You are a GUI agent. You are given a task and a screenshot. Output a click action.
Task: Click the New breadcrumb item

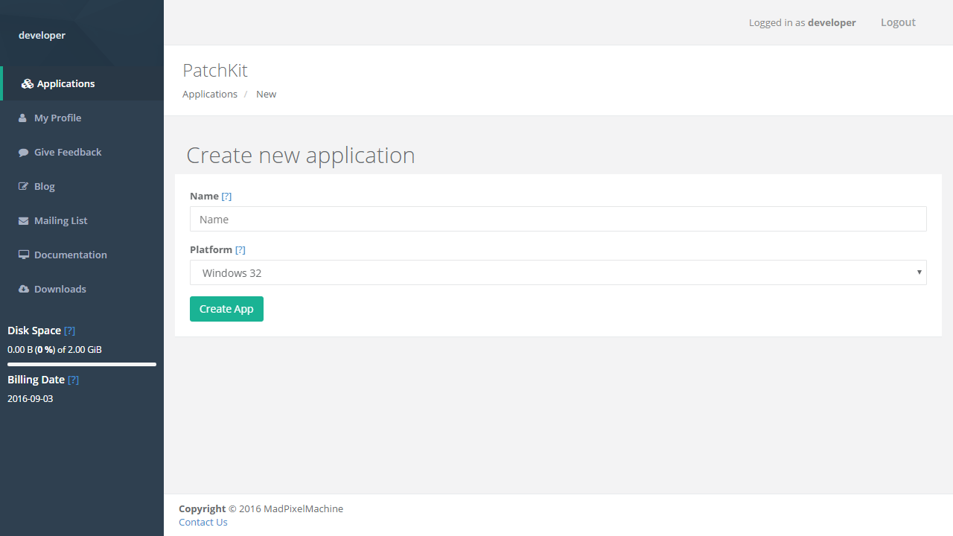pos(266,94)
